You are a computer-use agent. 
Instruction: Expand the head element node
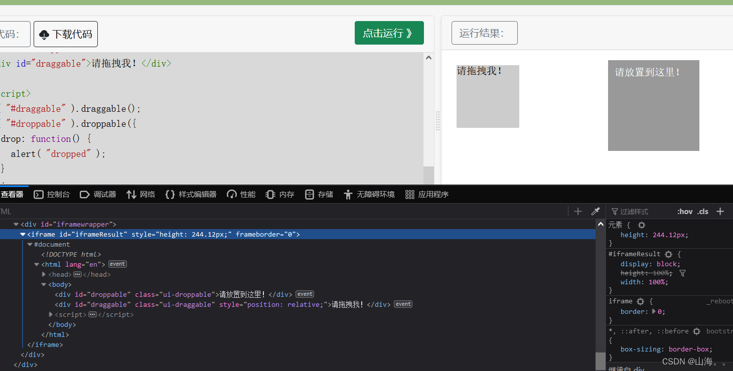point(44,274)
